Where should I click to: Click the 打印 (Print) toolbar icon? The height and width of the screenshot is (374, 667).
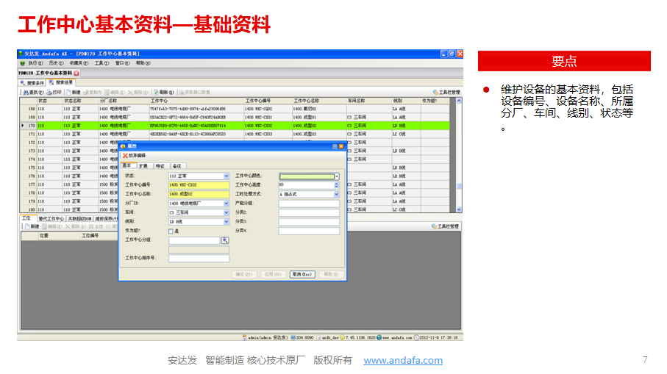click(54, 93)
